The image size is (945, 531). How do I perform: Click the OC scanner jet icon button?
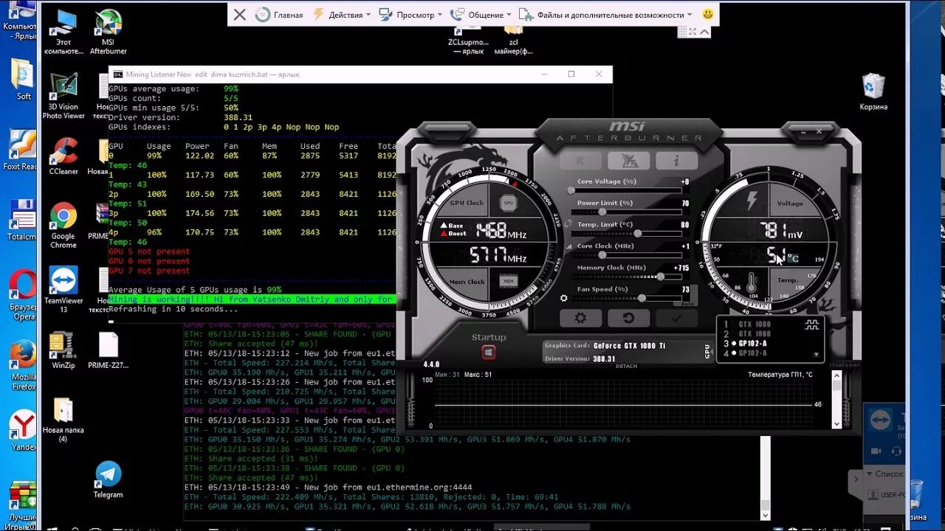[628, 160]
